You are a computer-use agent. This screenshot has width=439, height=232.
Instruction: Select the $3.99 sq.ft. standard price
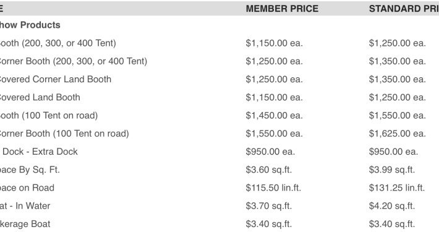click(x=391, y=170)
